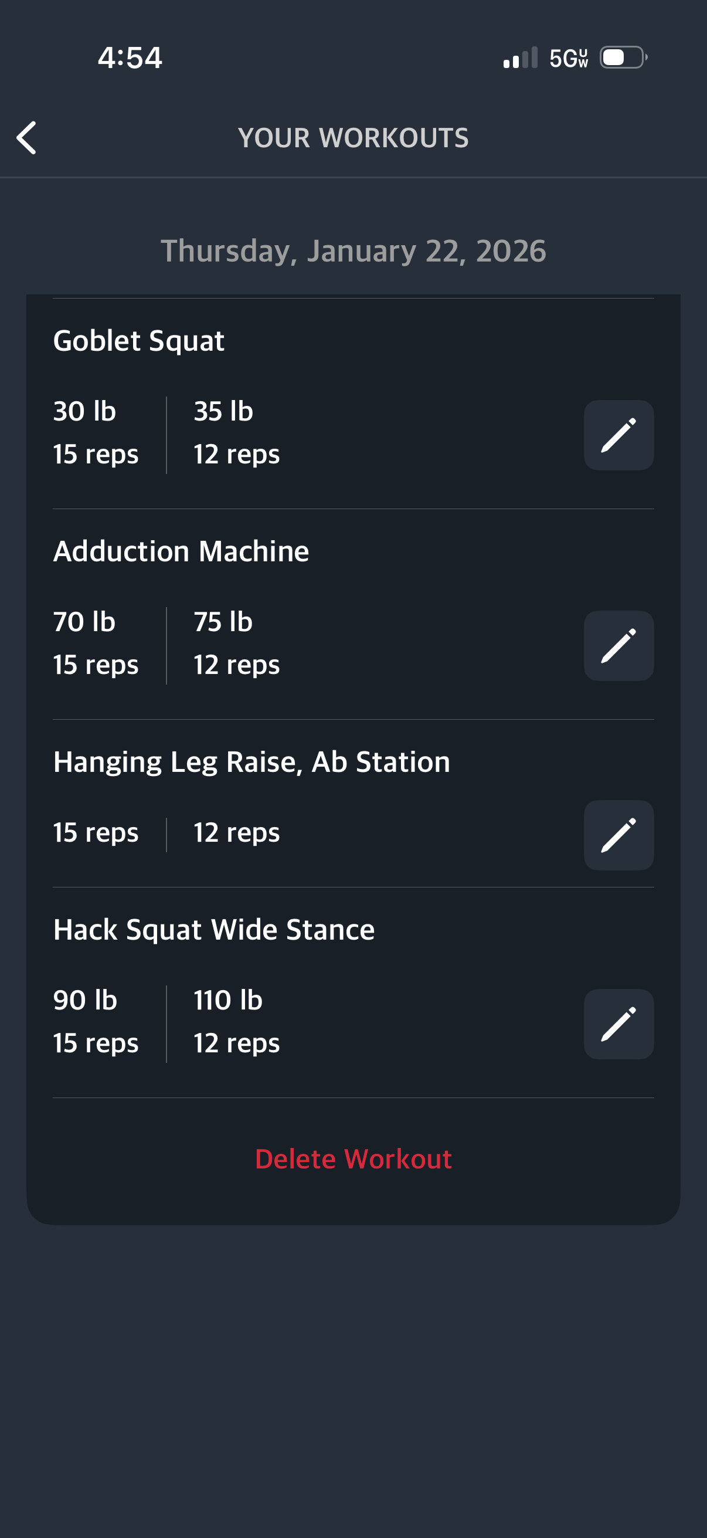Tap the battery icon in the status bar

click(623, 58)
